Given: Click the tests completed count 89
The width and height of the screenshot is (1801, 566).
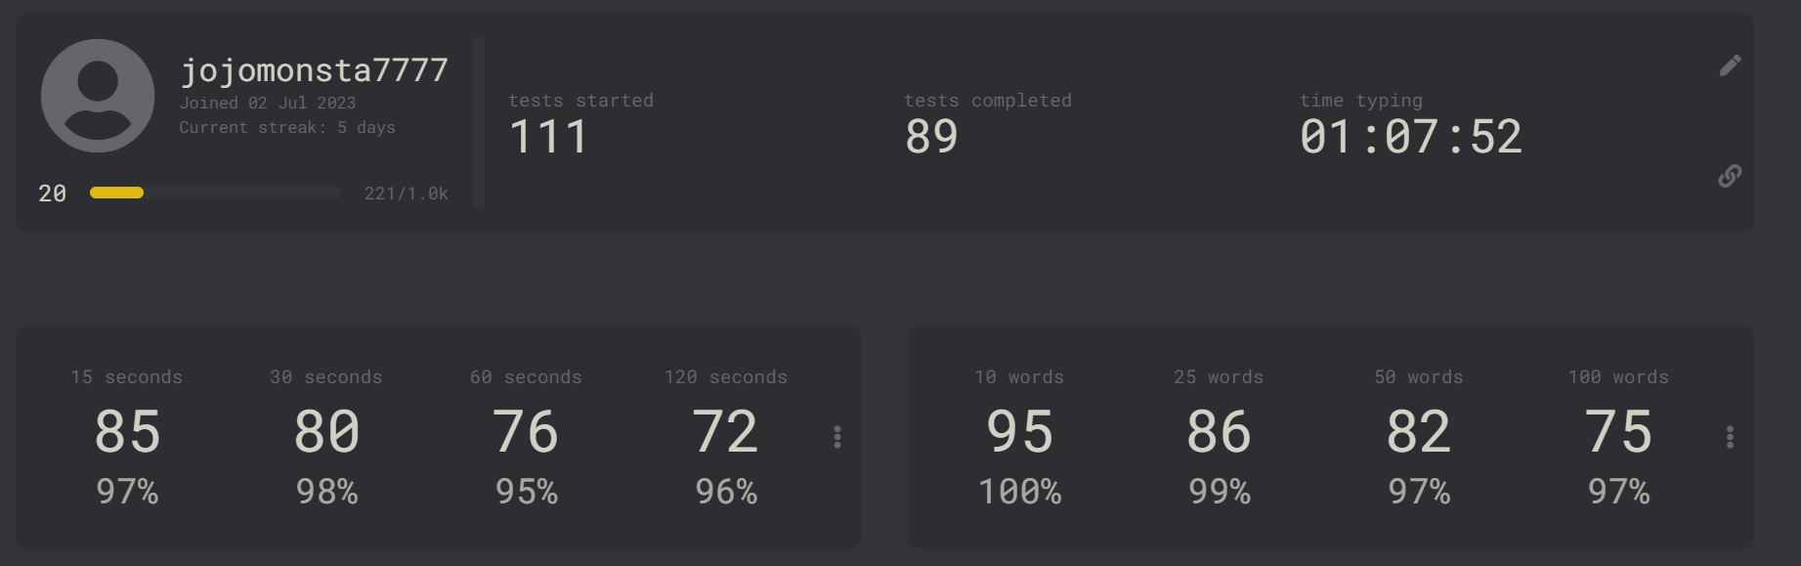Looking at the screenshot, I should point(931,137).
